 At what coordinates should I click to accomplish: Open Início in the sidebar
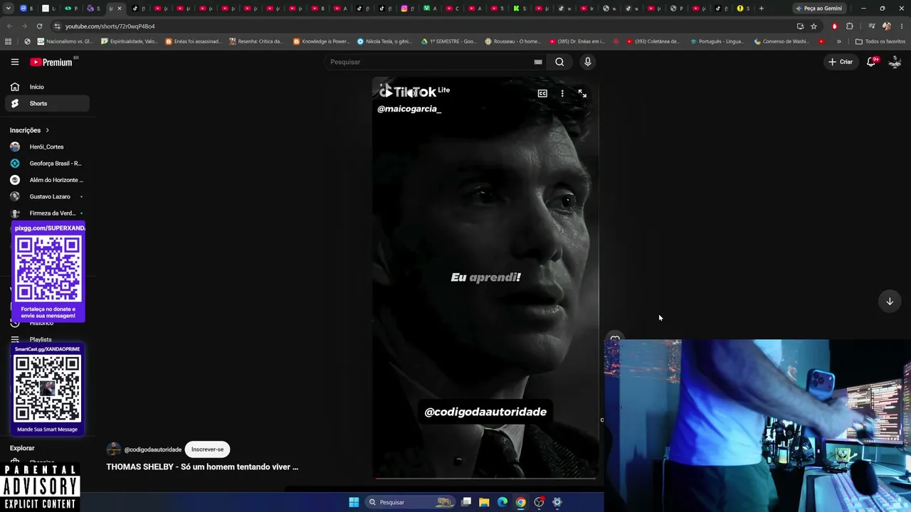(47, 87)
